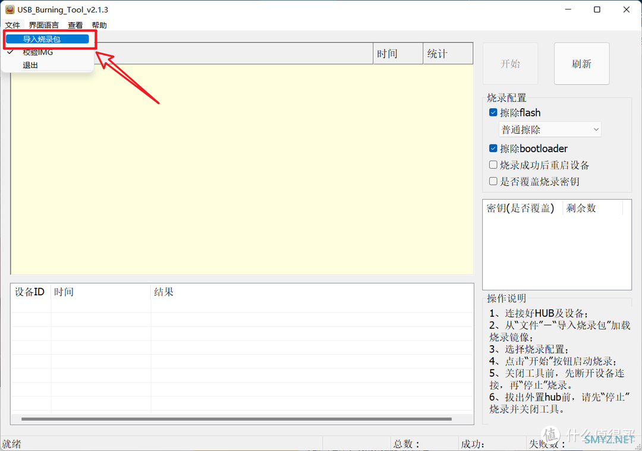
Task: Click the 密钥(是否覆盖) column header
Action: point(523,208)
